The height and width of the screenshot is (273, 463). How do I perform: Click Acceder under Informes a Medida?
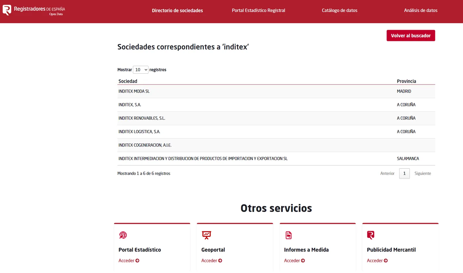(294, 261)
